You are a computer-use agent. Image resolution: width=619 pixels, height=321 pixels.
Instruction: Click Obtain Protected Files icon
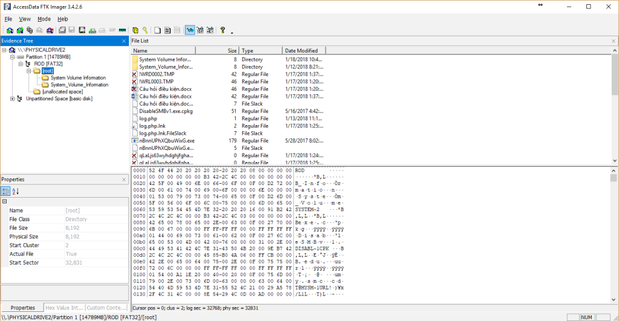pyautogui.click(x=135, y=30)
